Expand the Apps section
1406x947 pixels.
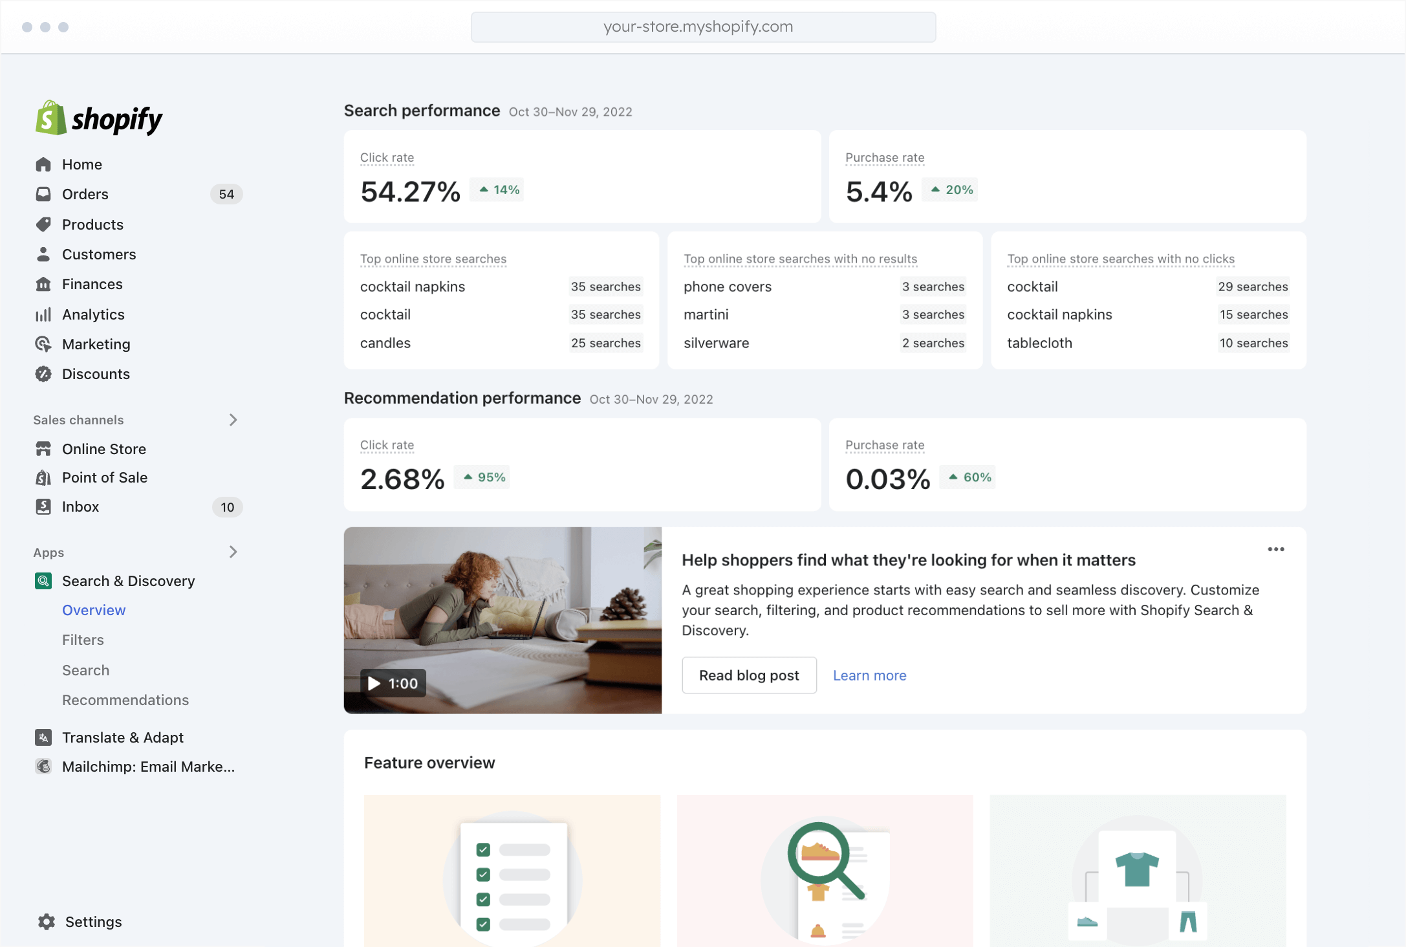click(233, 552)
